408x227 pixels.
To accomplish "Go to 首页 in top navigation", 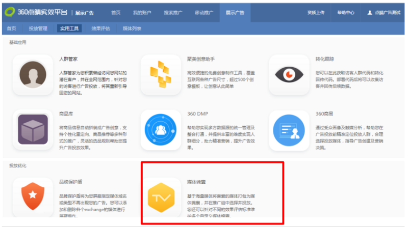I will [116, 12].
